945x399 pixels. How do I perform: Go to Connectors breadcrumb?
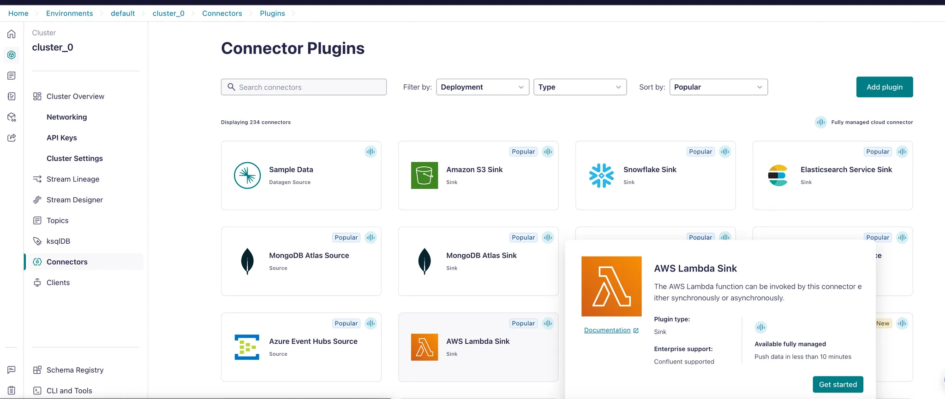[x=222, y=13]
